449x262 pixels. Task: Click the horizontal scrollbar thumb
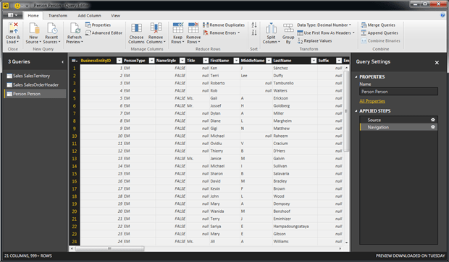pyautogui.click(x=109, y=248)
